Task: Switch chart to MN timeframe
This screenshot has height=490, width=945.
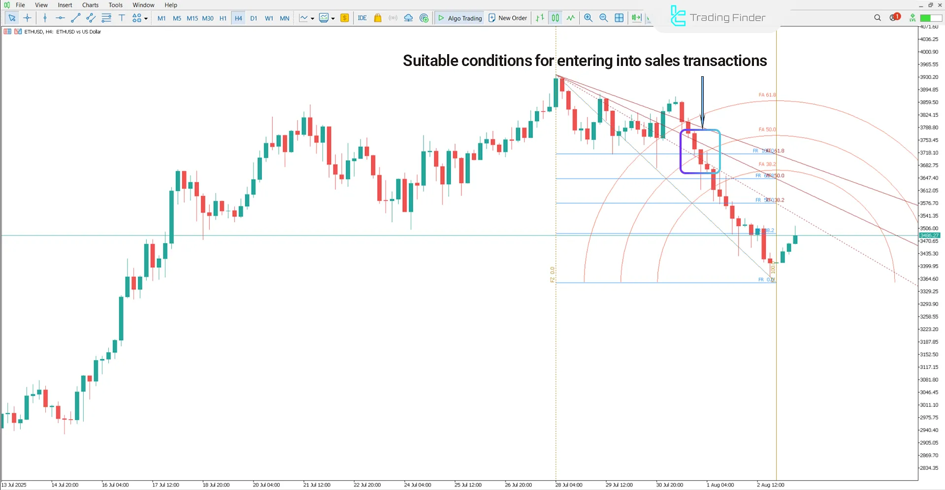Action: [x=285, y=18]
